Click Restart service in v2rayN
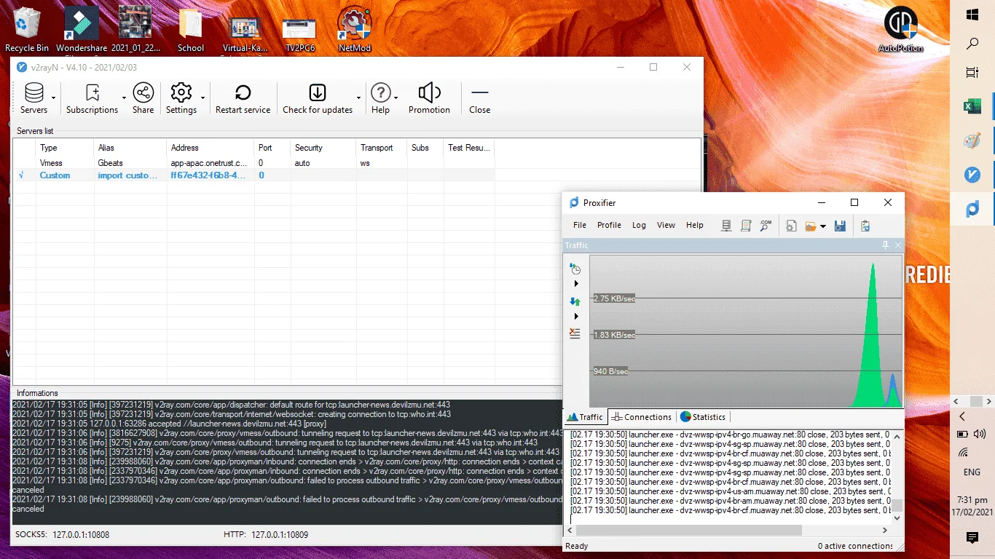 point(243,99)
